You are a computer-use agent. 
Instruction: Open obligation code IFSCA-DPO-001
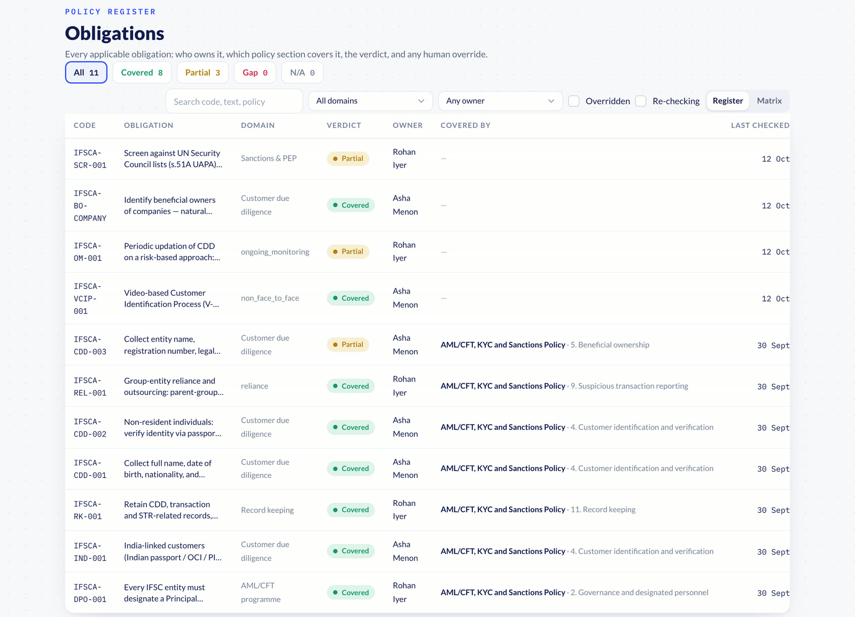(90, 593)
